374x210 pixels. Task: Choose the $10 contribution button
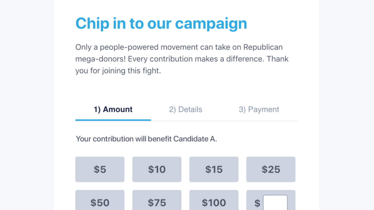tap(157, 169)
